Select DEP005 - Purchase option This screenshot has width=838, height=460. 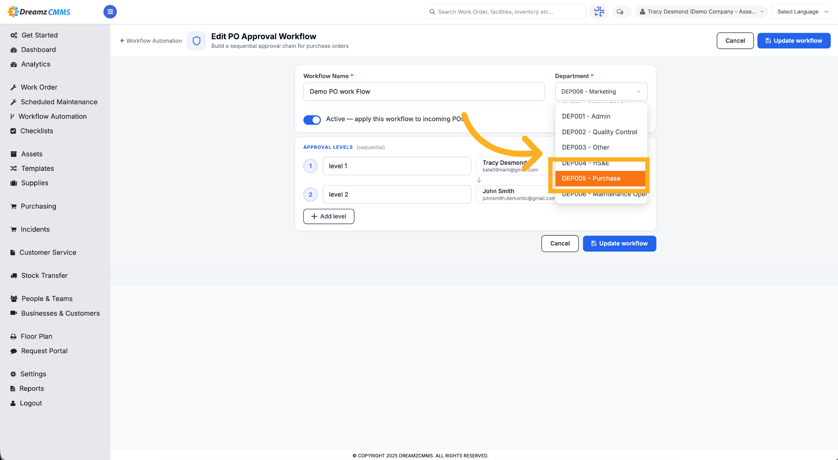coord(600,178)
